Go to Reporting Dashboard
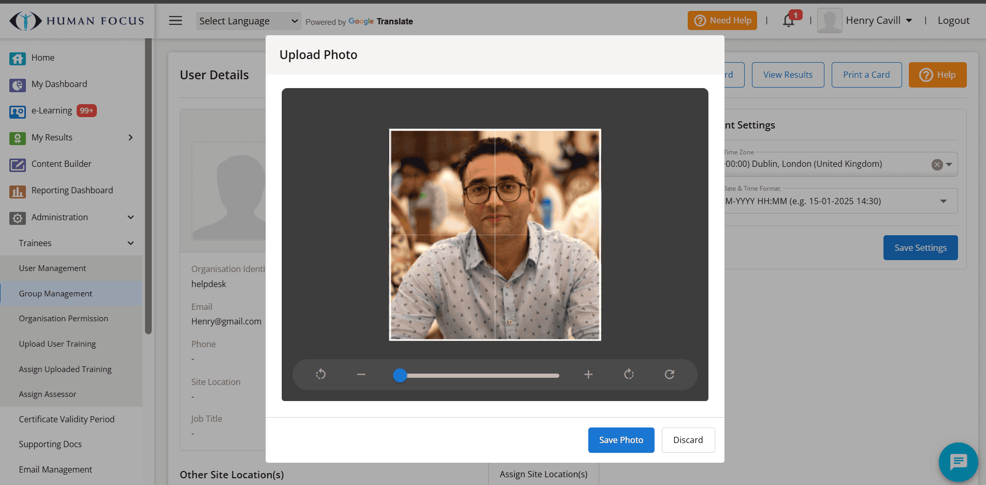This screenshot has width=986, height=485. (x=72, y=190)
